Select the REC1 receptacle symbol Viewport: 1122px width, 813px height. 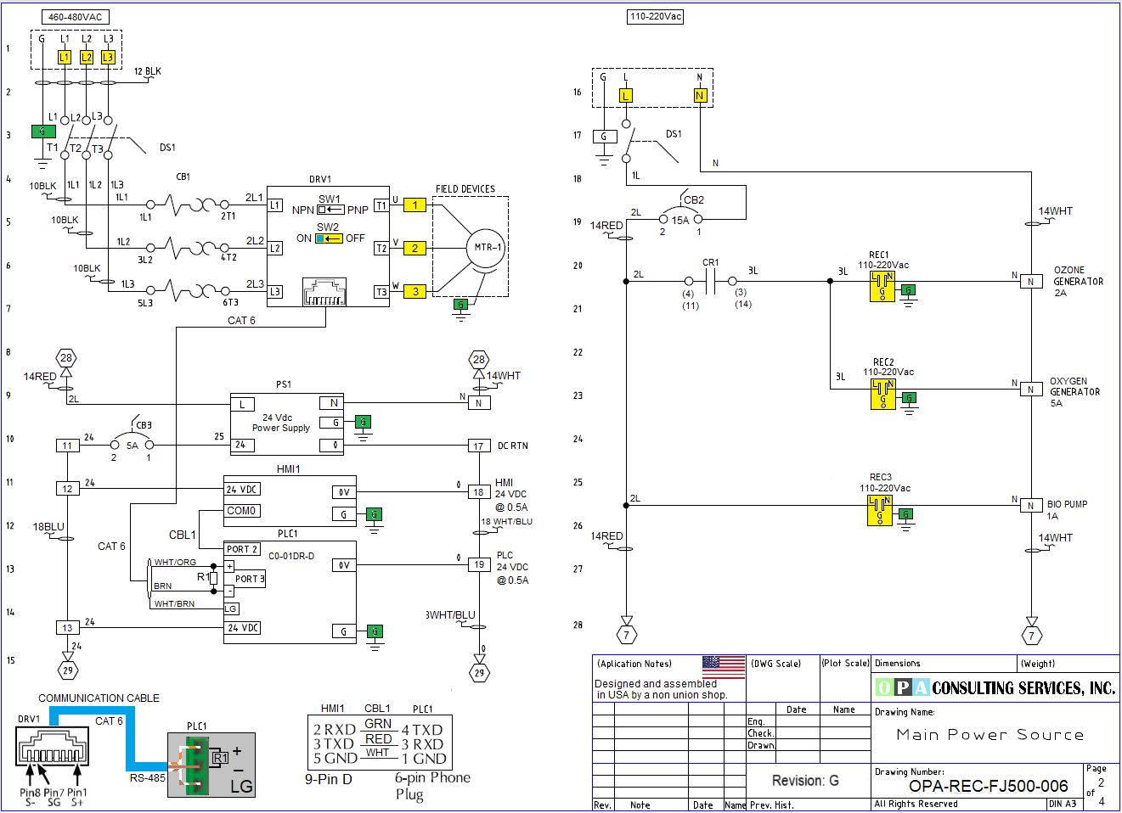(x=882, y=287)
